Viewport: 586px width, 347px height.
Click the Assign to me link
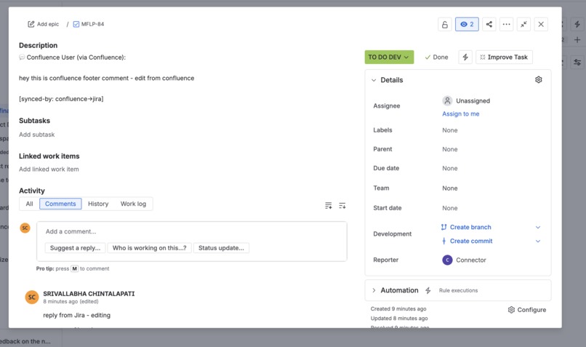(460, 113)
